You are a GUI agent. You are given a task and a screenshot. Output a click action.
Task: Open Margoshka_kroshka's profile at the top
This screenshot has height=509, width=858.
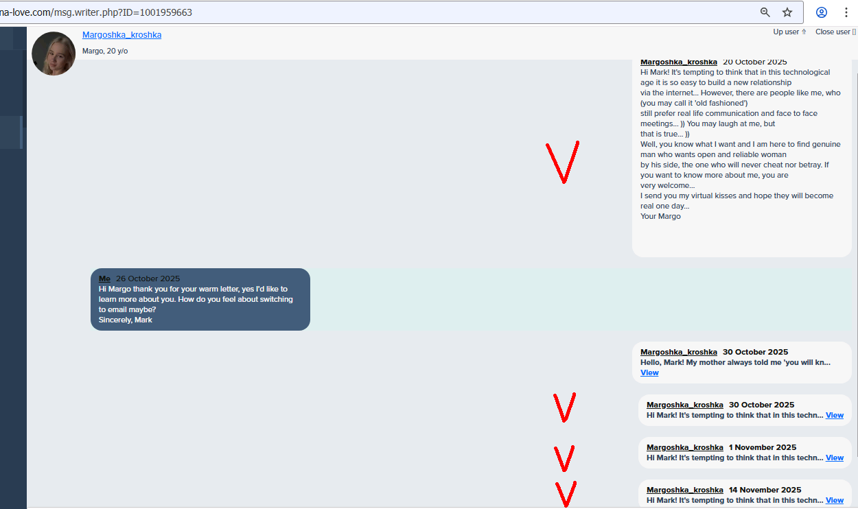(x=121, y=34)
